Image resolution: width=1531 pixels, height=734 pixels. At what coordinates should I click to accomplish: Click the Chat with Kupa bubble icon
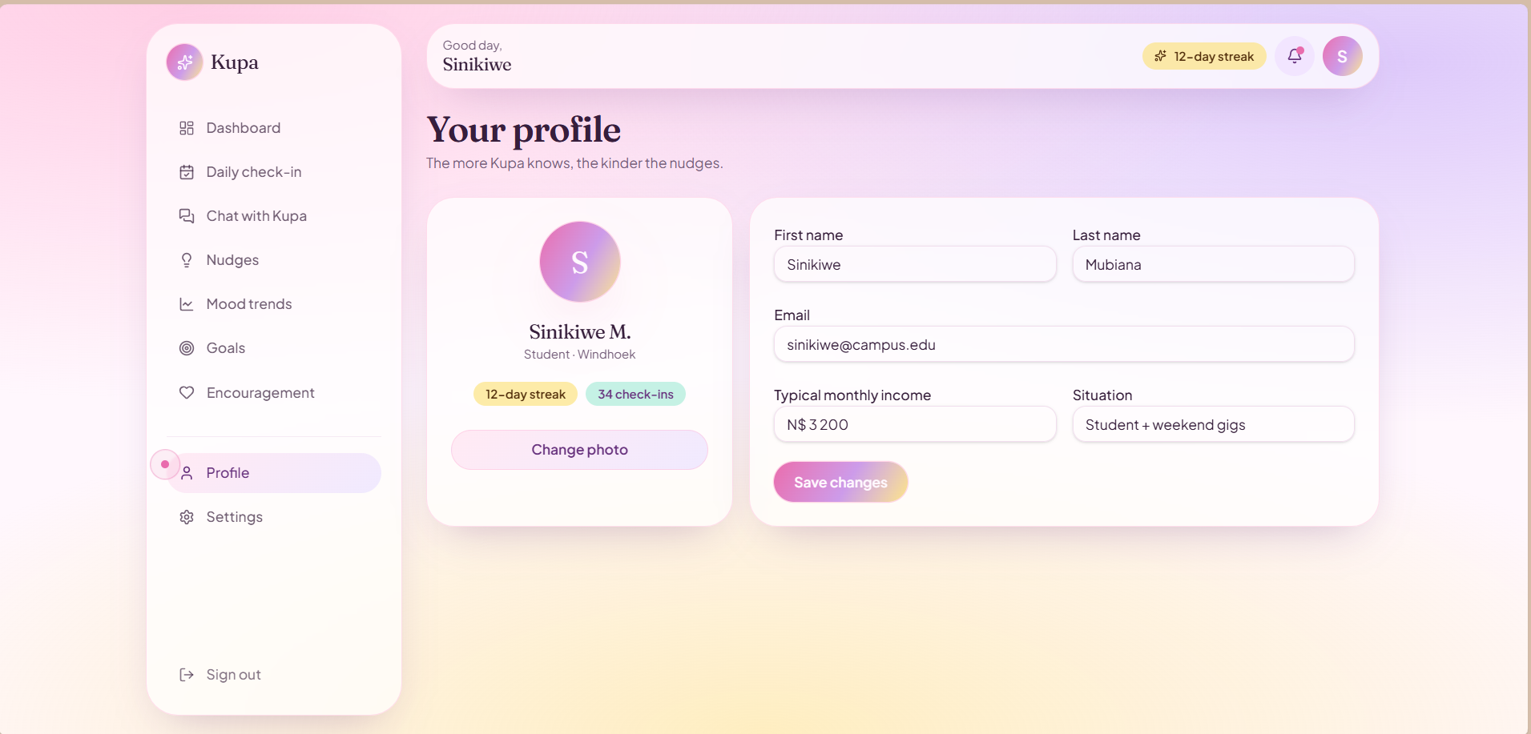pyautogui.click(x=187, y=216)
